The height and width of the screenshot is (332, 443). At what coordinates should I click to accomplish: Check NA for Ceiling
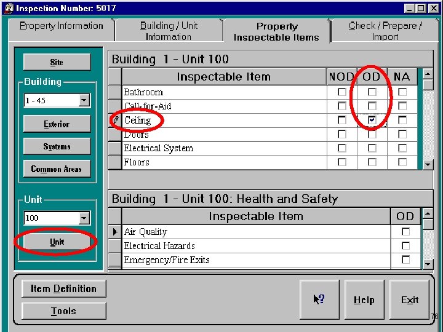pos(402,121)
